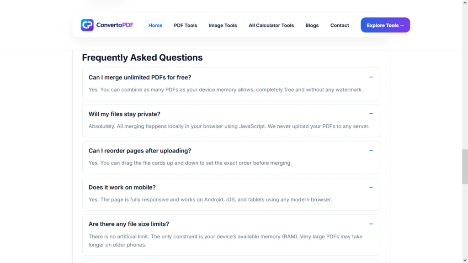Click the scrollbar down arrow
468x263 pixels.
465,260
